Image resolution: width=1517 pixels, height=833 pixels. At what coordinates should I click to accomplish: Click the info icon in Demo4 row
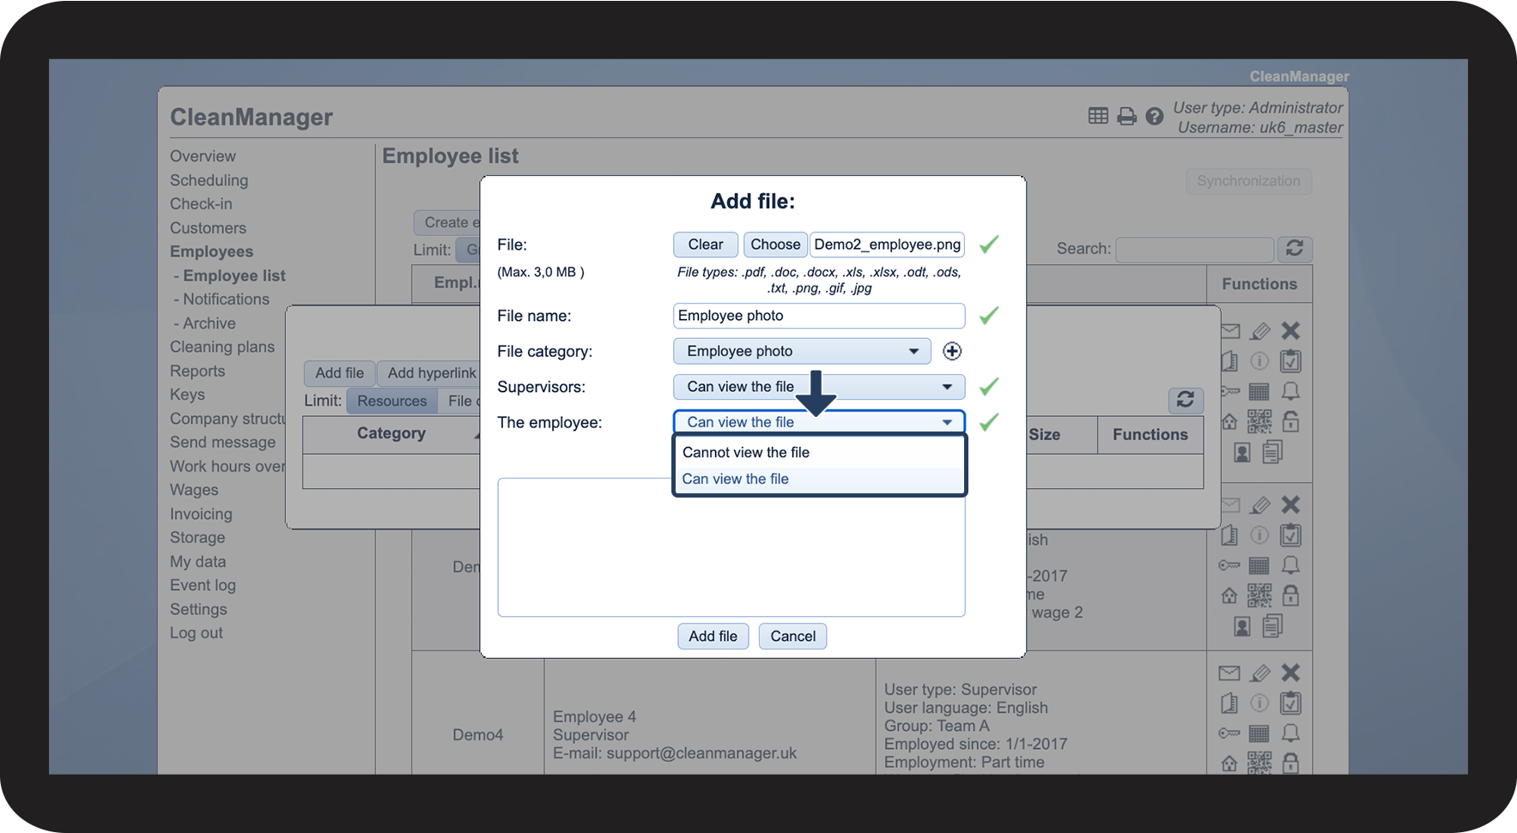pos(1259,703)
